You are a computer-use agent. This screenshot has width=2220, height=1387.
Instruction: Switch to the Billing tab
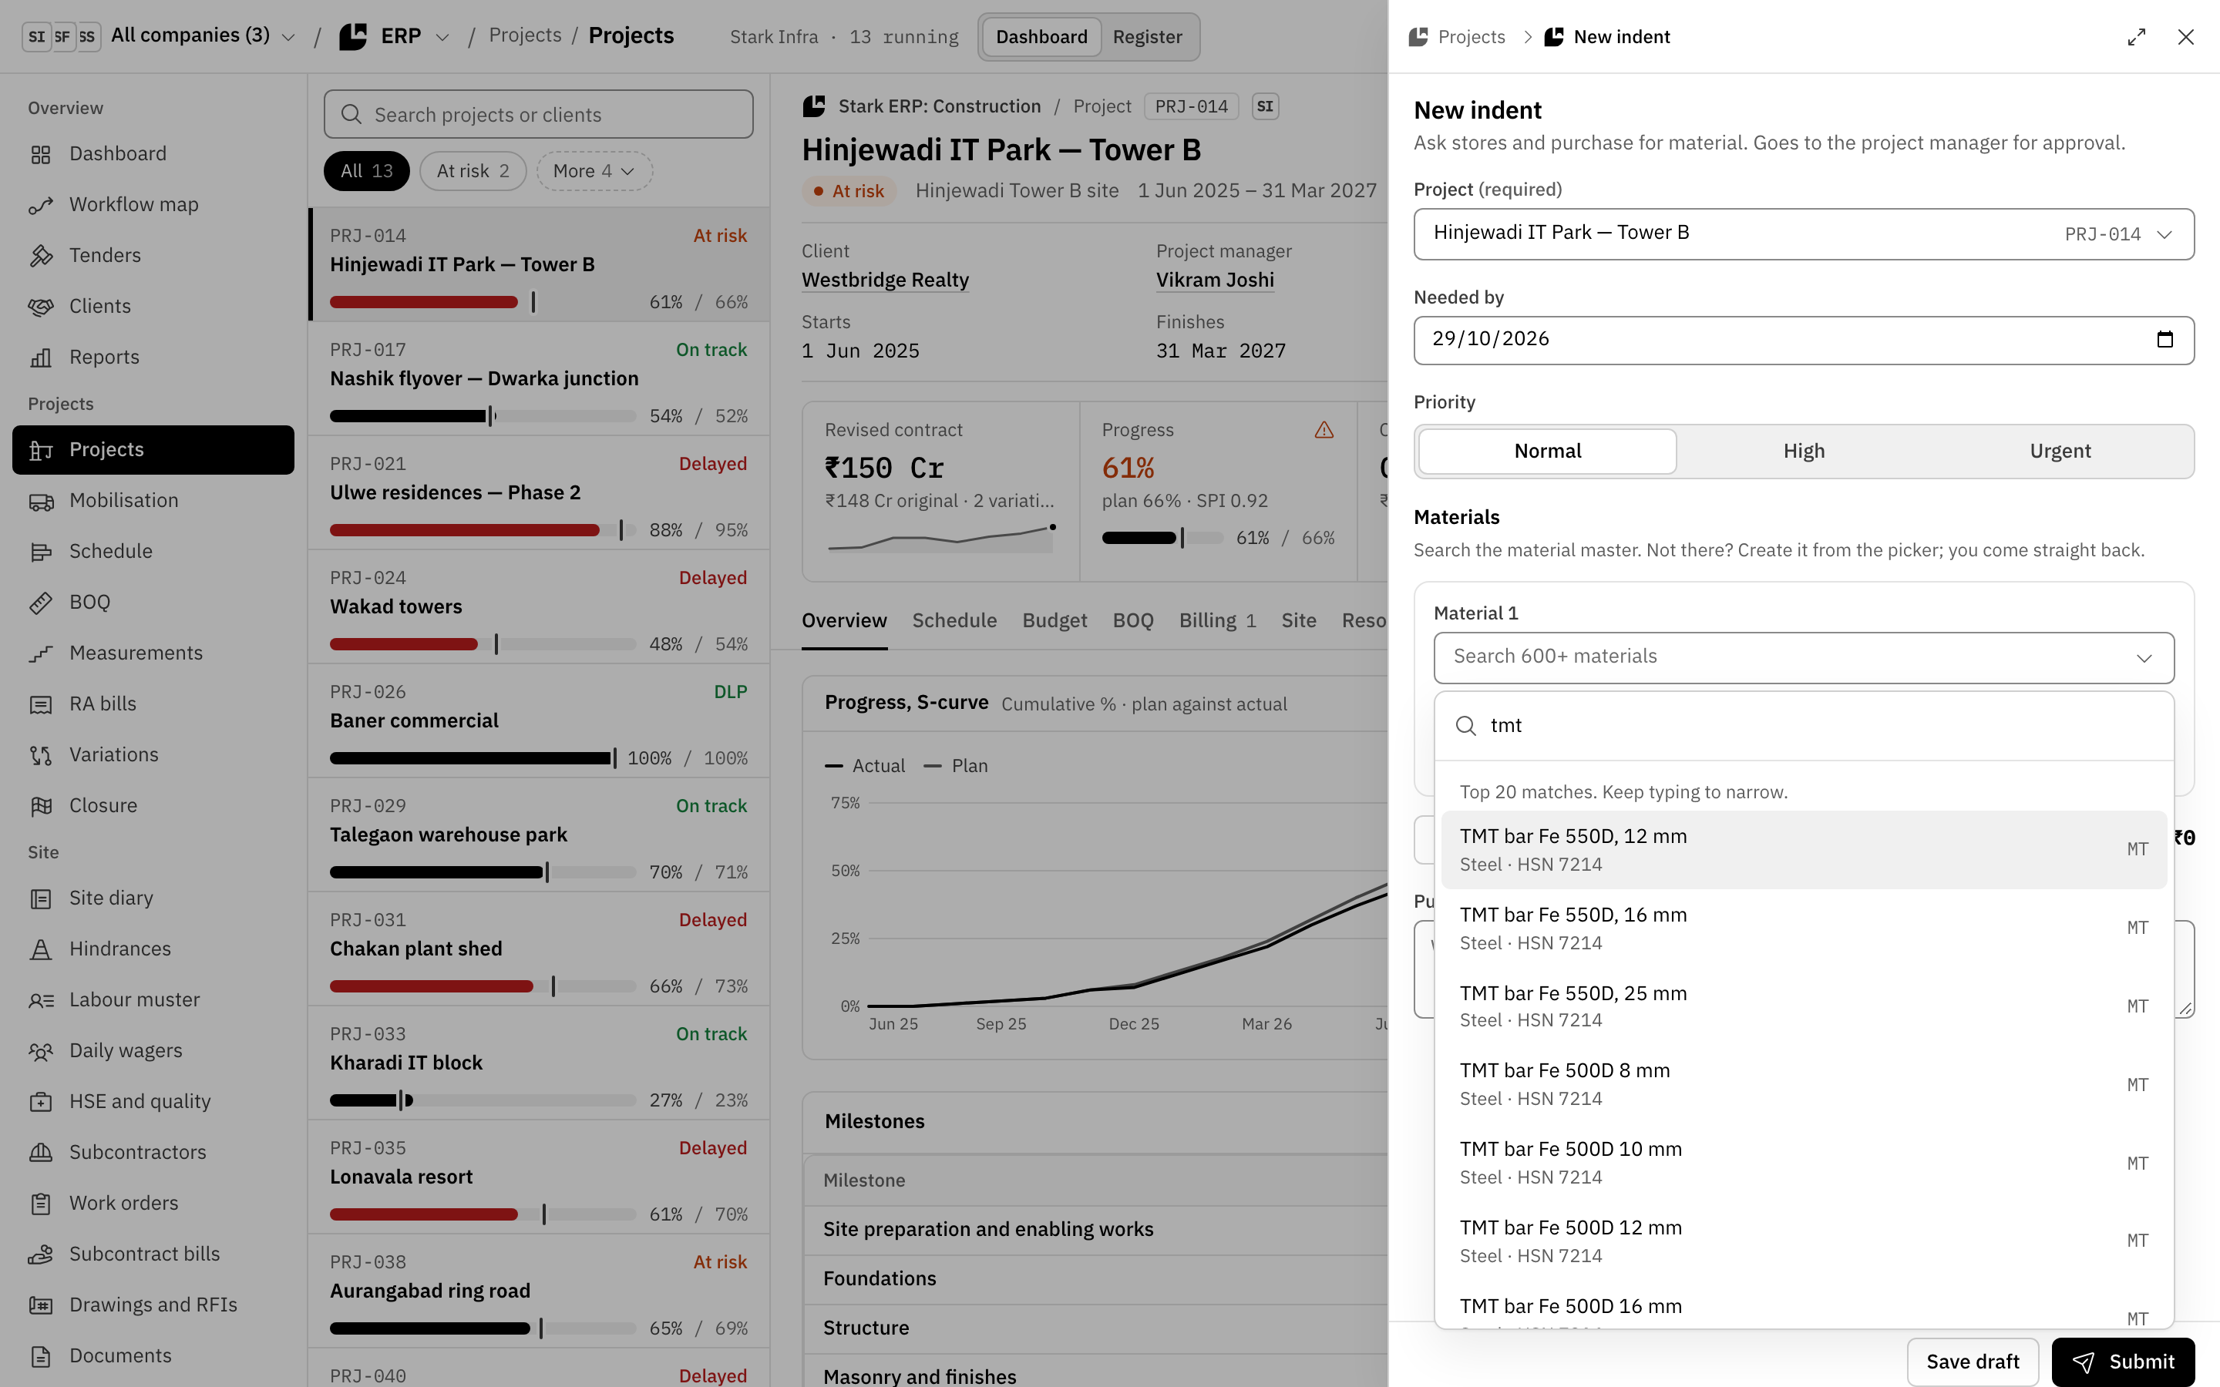(x=1216, y=621)
